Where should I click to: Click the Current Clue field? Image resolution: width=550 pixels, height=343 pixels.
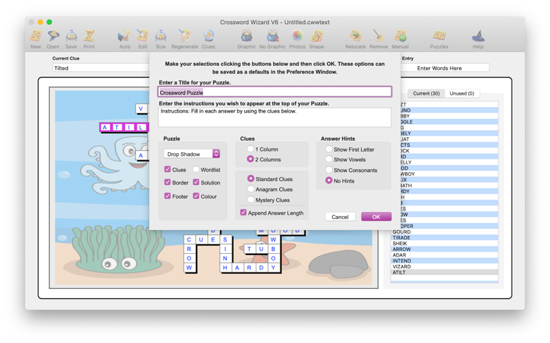101,68
